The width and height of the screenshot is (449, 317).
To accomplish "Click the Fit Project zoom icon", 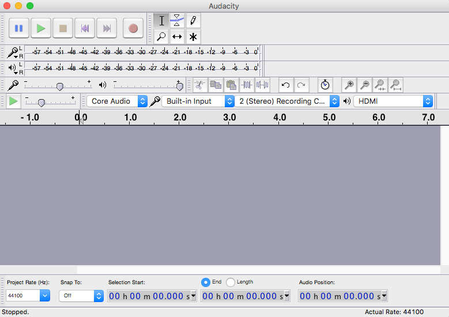I will (x=395, y=85).
